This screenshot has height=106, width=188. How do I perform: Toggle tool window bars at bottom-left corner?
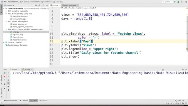[1, 103]
